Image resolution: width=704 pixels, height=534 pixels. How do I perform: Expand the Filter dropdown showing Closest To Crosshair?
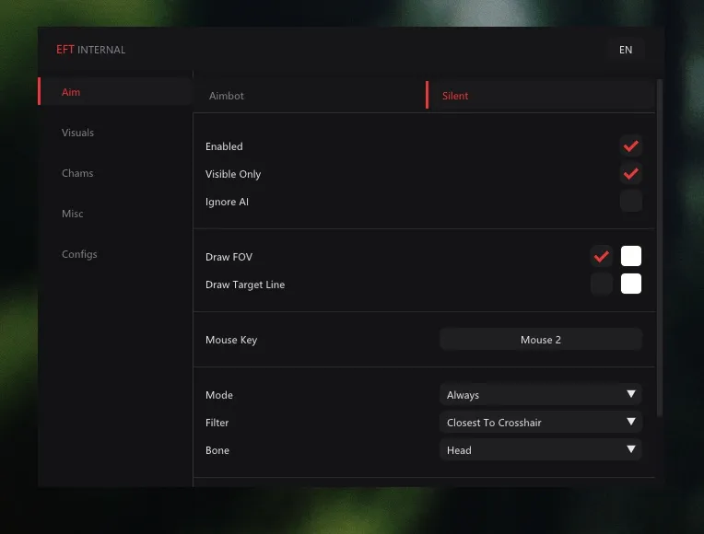(x=541, y=423)
